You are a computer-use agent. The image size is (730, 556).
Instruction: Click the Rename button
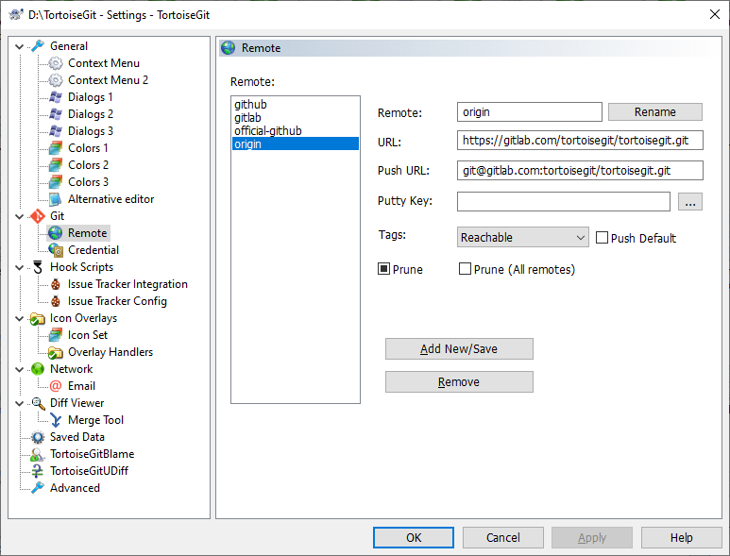(x=654, y=112)
